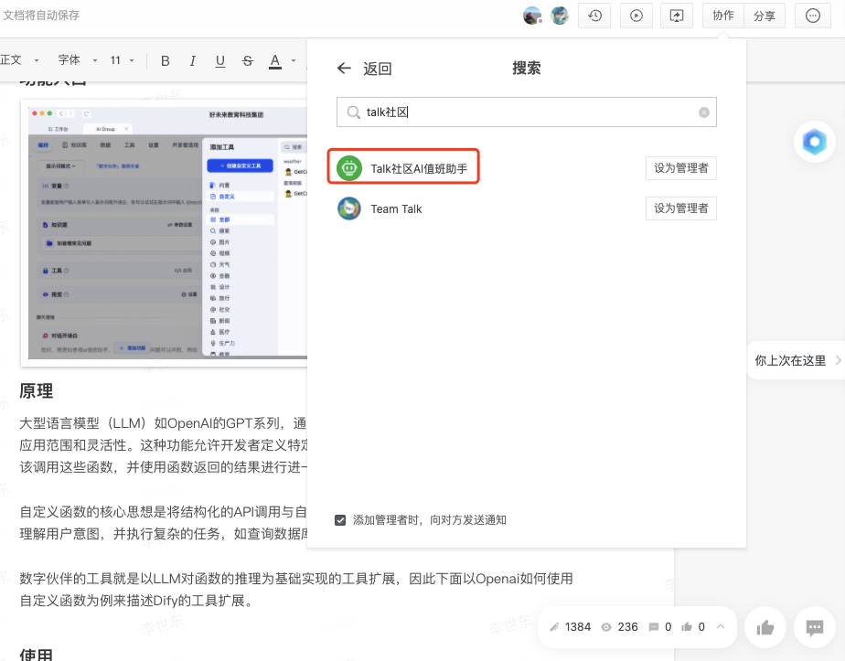
Task: Click the 使用 heading
Action: tap(36, 654)
